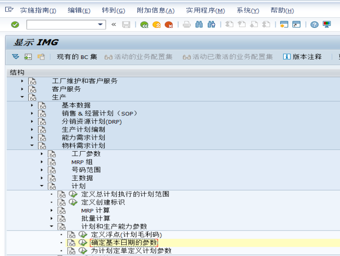Viewport: 340px width, 256px height.
Task: Click the green Back icon
Action: tap(144, 25)
